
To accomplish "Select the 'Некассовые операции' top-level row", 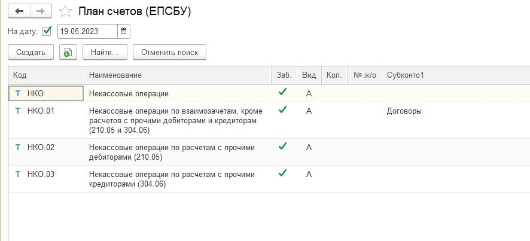I will (129, 93).
